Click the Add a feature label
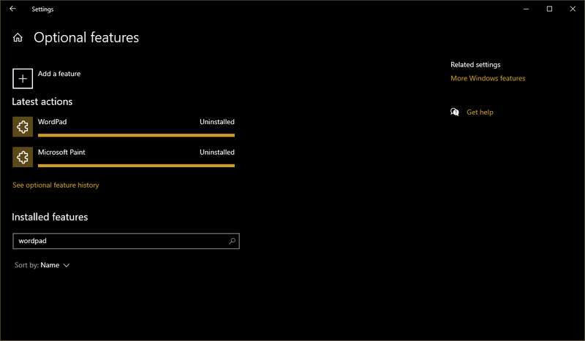The image size is (585, 341). (59, 74)
